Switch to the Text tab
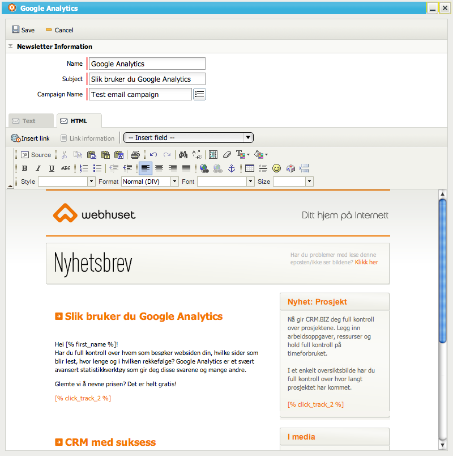Viewport: 453px width, 456px height. coord(31,121)
